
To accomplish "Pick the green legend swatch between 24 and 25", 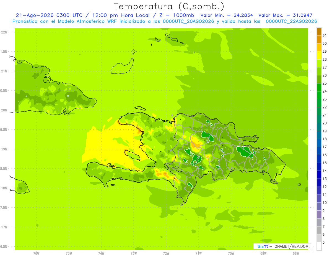I will pos(319,87).
